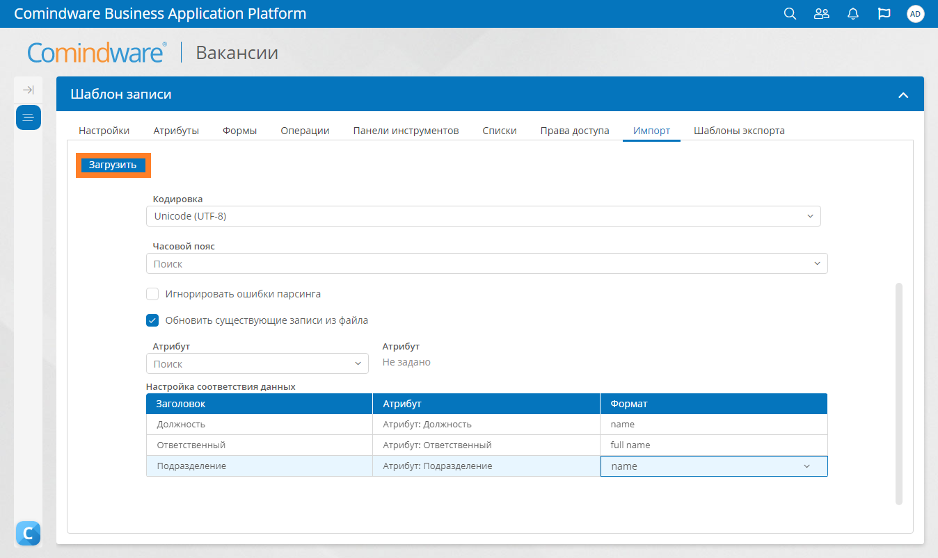Image resolution: width=938 pixels, height=558 pixels.
Task: Click the Атрибут column header in table
Action: tap(486, 404)
